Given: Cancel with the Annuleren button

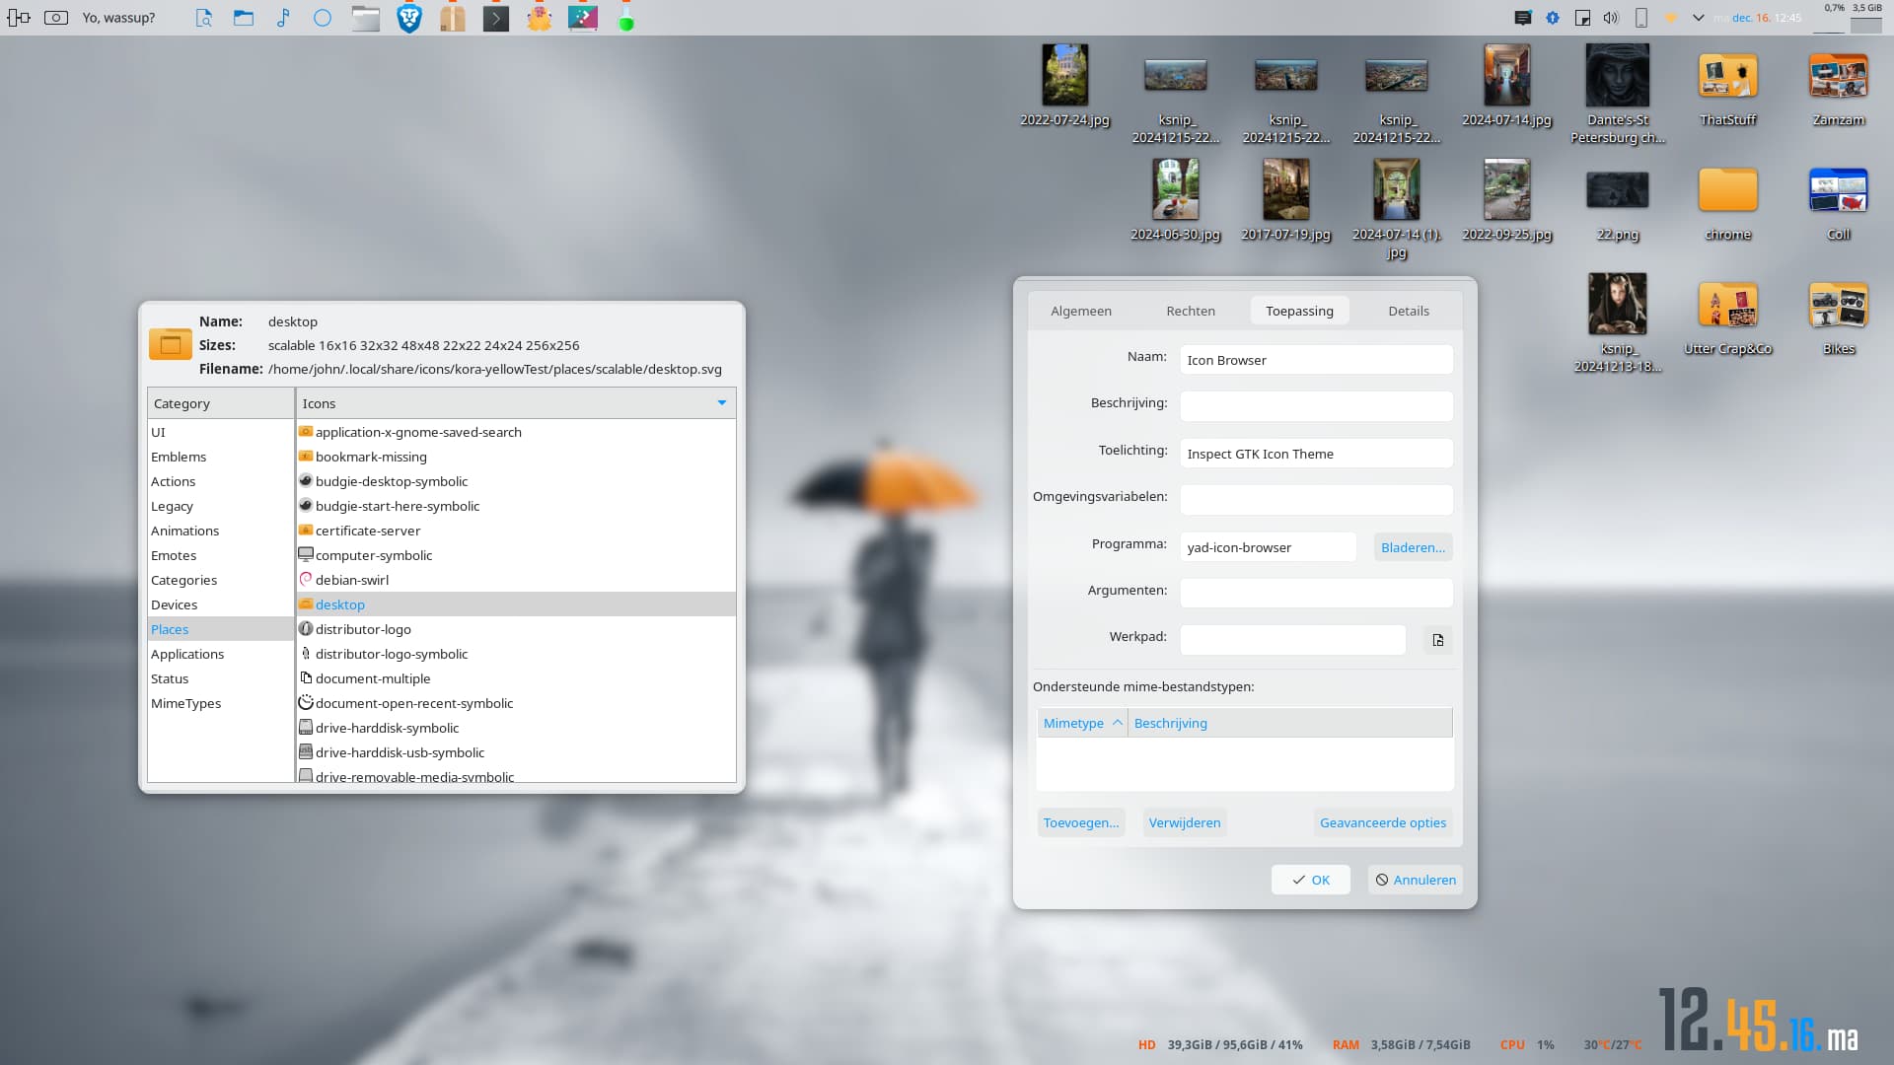Looking at the screenshot, I should click(1416, 880).
